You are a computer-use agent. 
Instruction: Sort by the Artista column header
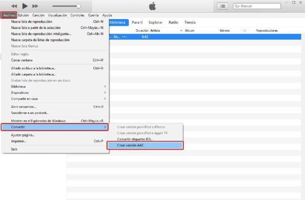(x=155, y=31)
